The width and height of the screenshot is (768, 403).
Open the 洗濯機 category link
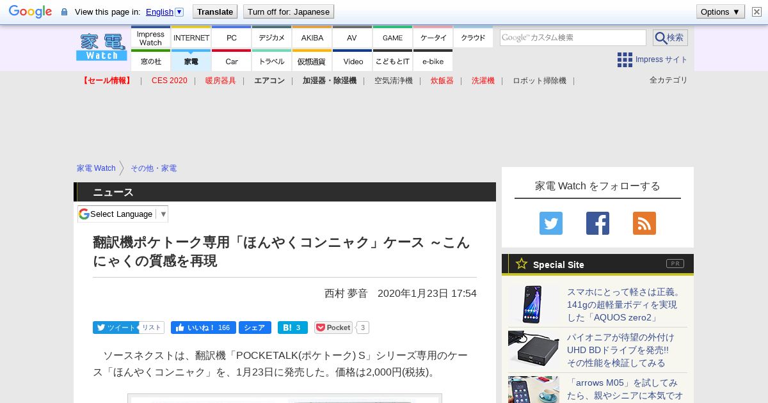tap(483, 81)
